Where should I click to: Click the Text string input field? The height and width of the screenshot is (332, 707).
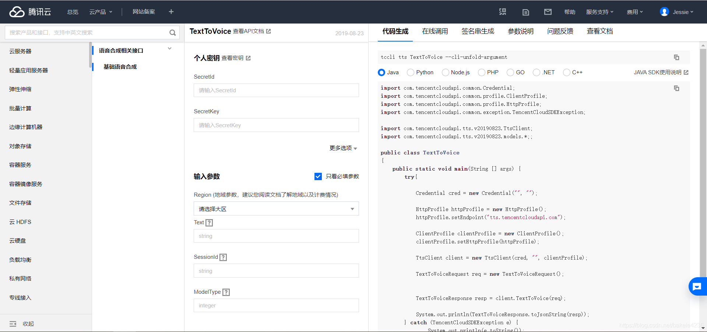pos(276,236)
